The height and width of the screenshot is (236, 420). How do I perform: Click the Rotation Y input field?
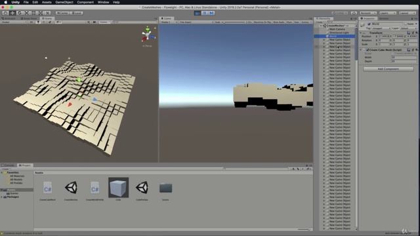pos(398,41)
